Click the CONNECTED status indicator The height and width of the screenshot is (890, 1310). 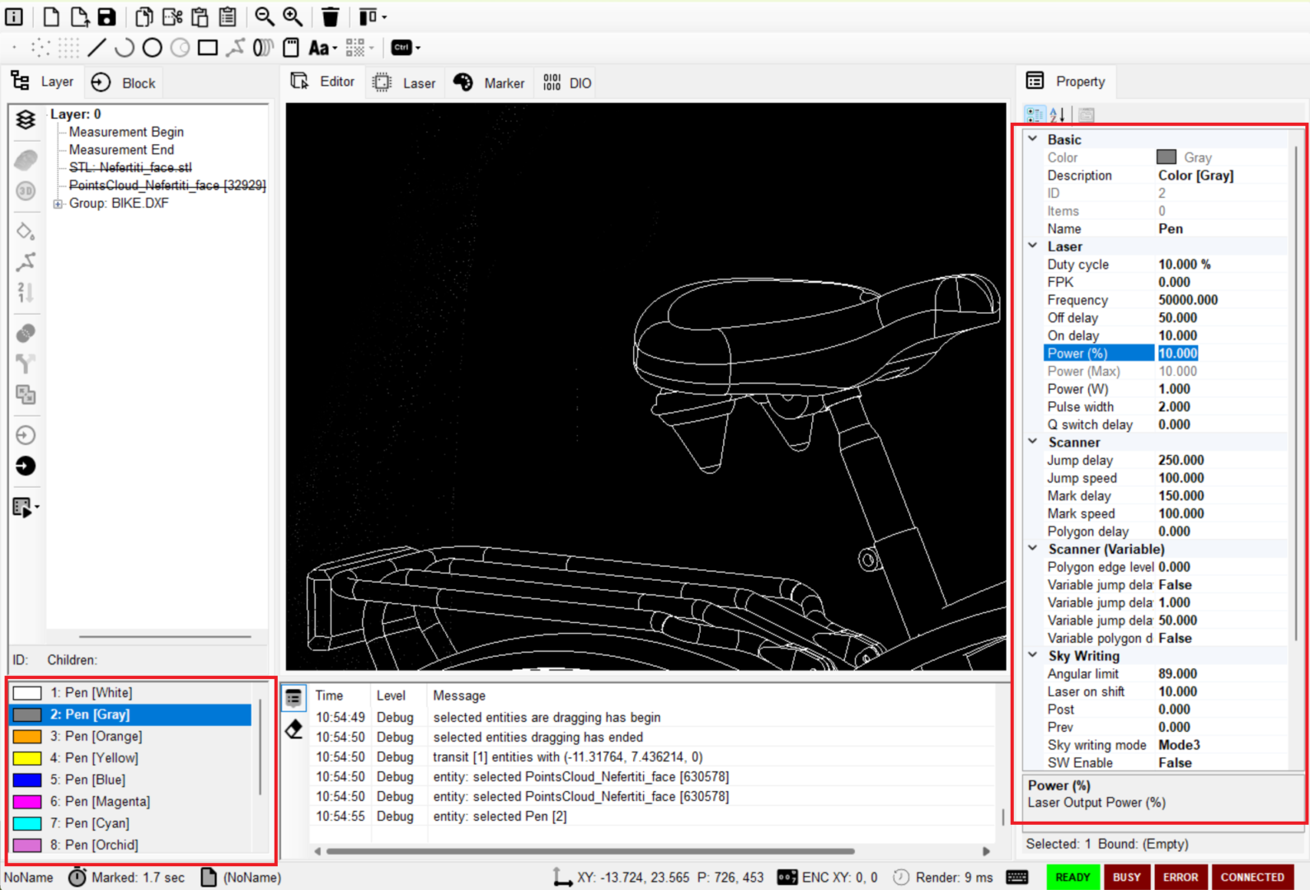click(1251, 877)
